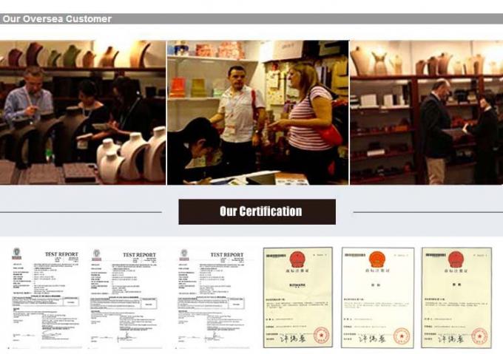Click the white necklace busts in left photo
Viewport: 503px width, 354px height.
tap(132, 155)
